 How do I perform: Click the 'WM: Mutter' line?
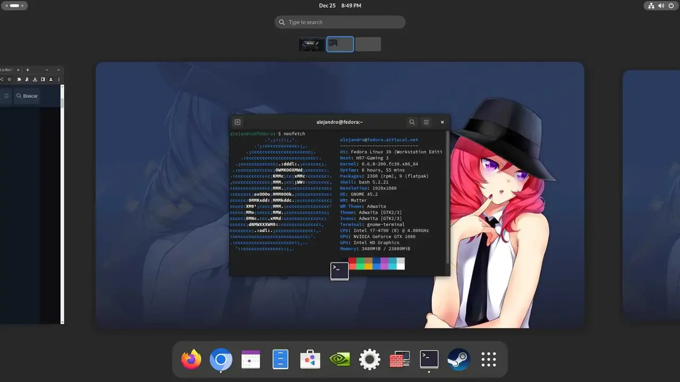click(x=353, y=201)
